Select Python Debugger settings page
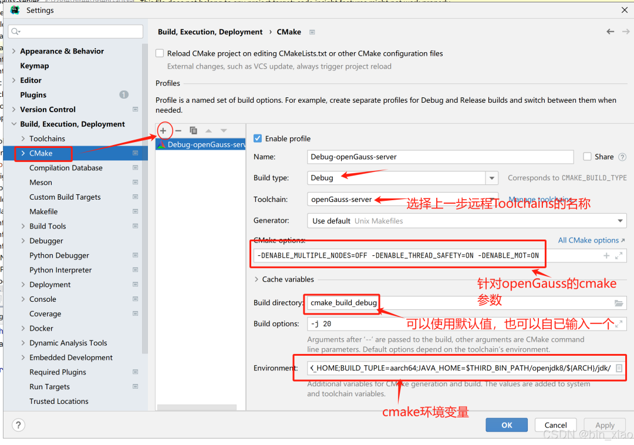 pyautogui.click(x=59, y=255)
